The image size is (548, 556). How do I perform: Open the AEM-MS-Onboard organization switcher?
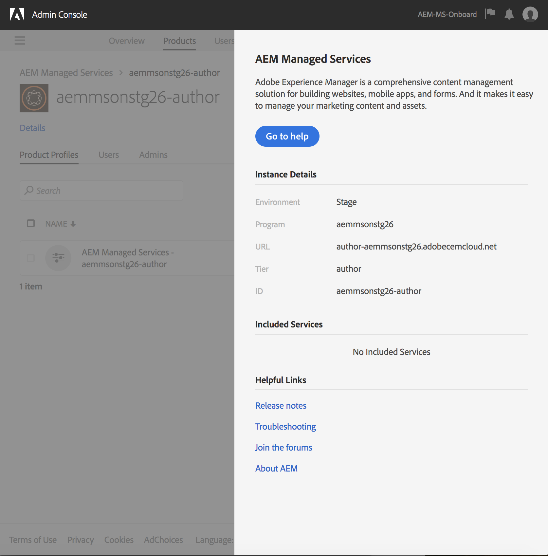[447, 14]
